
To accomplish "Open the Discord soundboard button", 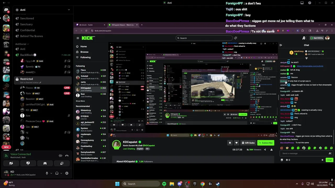I will (x=62, y=163).
